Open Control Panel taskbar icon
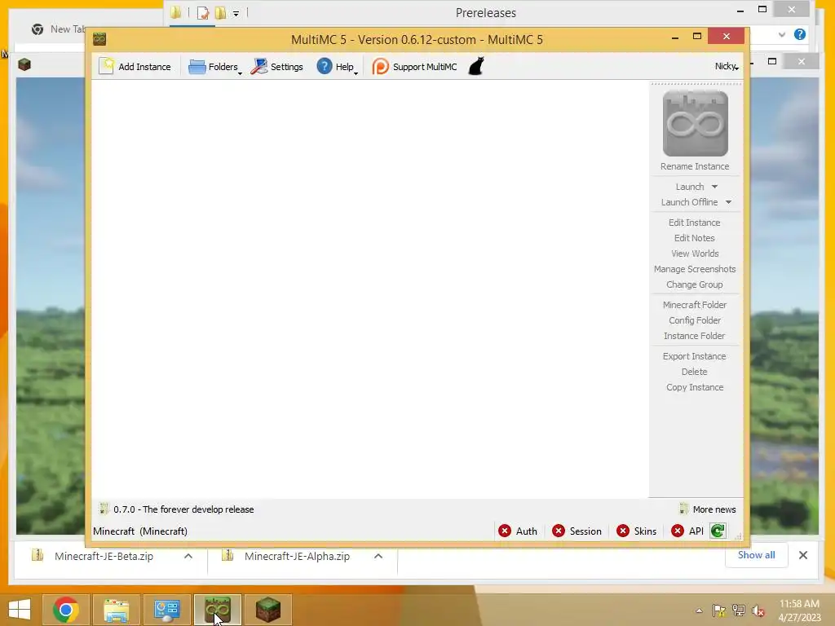835x626 pixels. click(166, 610)
